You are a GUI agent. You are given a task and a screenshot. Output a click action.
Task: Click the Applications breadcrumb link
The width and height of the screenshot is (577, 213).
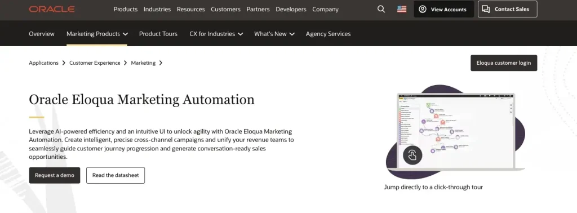pyautogui.click(x=44, y=63)
